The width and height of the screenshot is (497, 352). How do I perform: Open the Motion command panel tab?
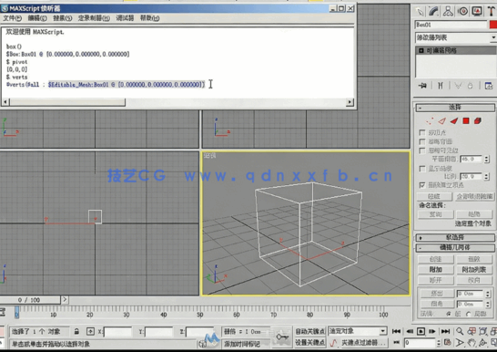pyautogui.click(x=462, y=12)
